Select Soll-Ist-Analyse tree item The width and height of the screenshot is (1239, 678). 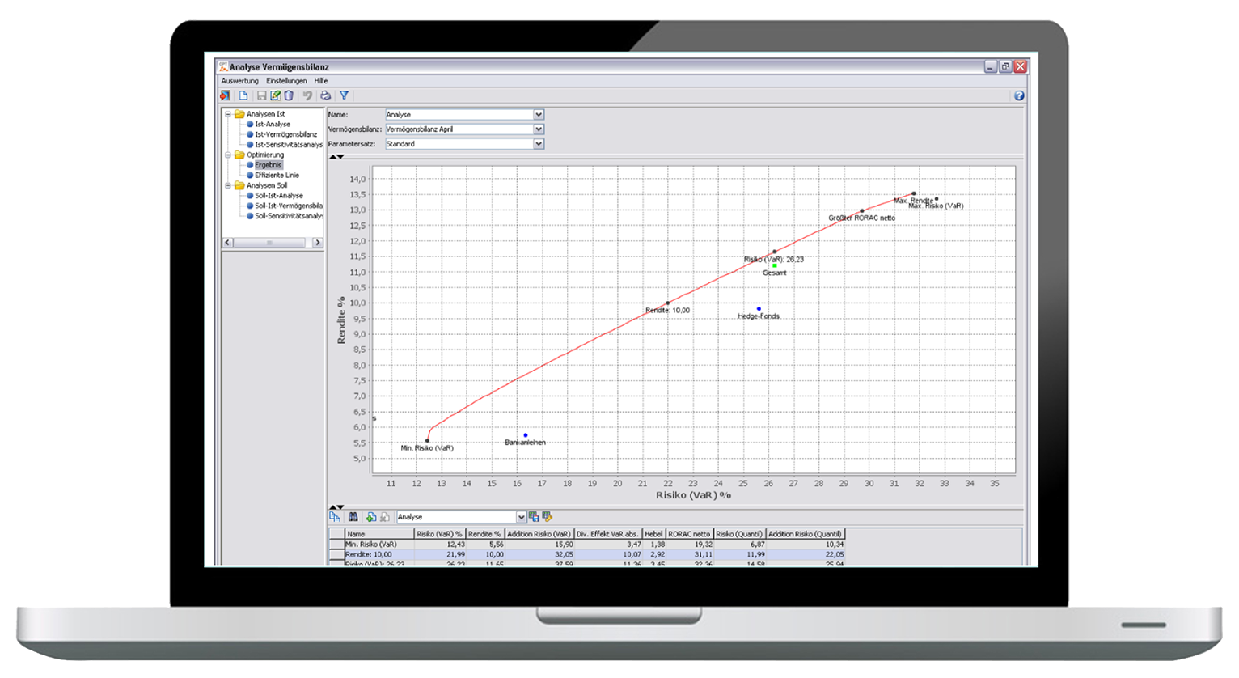point(279,196)
